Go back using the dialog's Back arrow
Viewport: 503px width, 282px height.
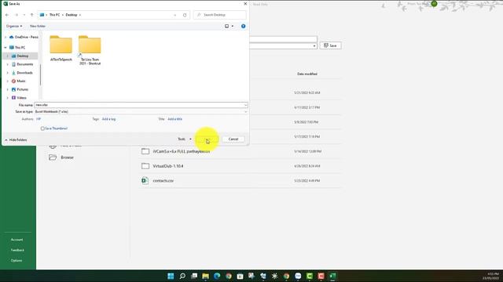[x=7, y=15]
